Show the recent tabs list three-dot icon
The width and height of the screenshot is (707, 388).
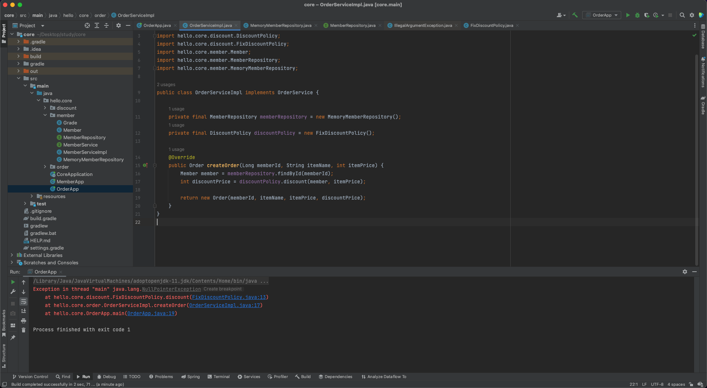pos(694,25)
